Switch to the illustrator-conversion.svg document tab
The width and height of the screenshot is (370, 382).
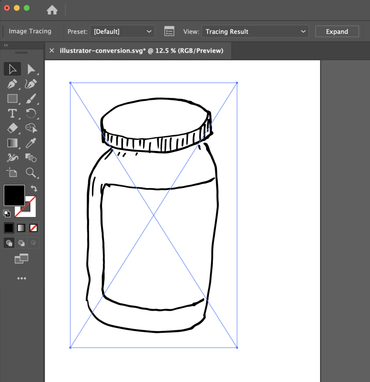(x=141, y=51)
